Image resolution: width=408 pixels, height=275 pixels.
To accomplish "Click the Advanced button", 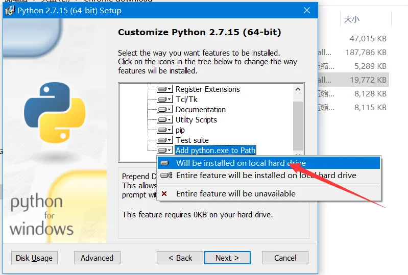I will 97,258.
